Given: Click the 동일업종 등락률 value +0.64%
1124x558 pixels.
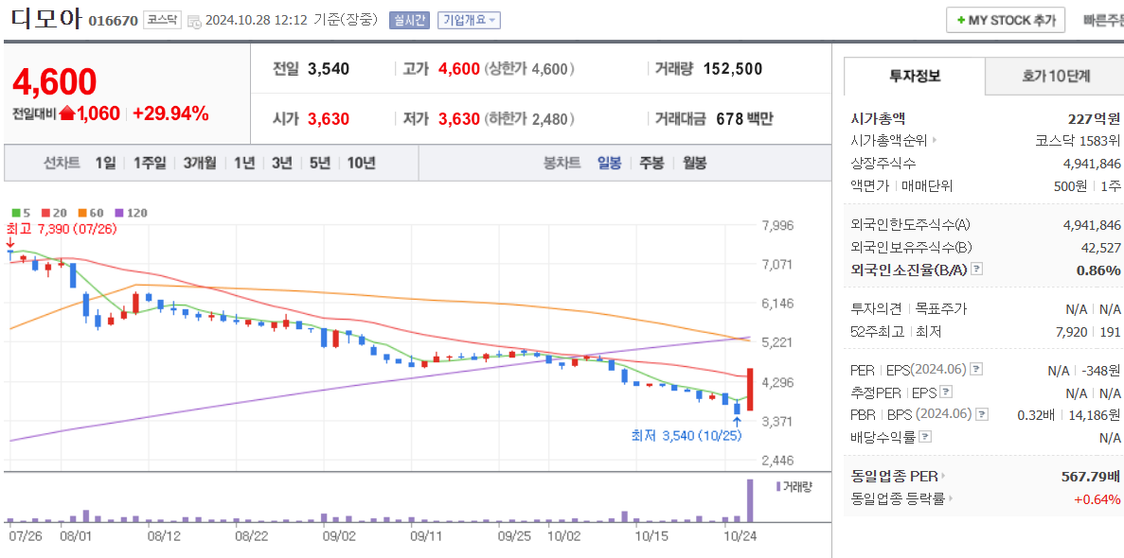Looking at the screenshot, I should 1097,499.
